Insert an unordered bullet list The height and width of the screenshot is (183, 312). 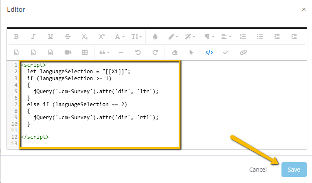[x=260, y=37]
